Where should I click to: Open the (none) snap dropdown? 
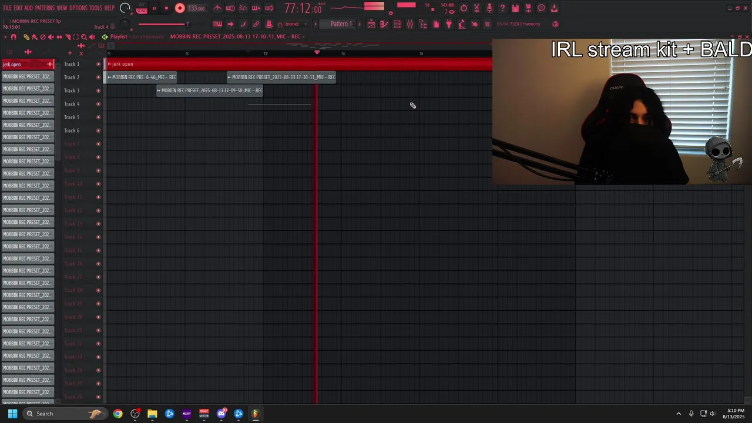296,24
